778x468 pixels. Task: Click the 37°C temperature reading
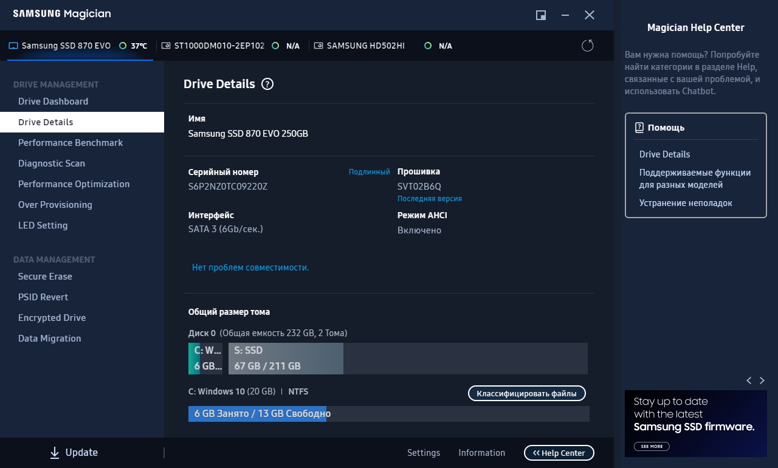[x=139, y=46]
